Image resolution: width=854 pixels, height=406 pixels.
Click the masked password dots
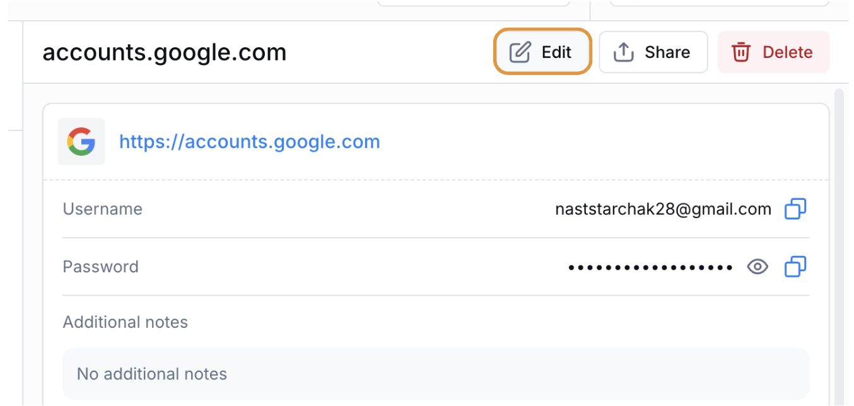pos(650,267)
